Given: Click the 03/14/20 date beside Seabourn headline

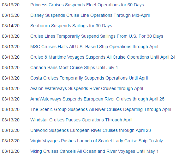Looking at the screenshot, I should [11, 26].
